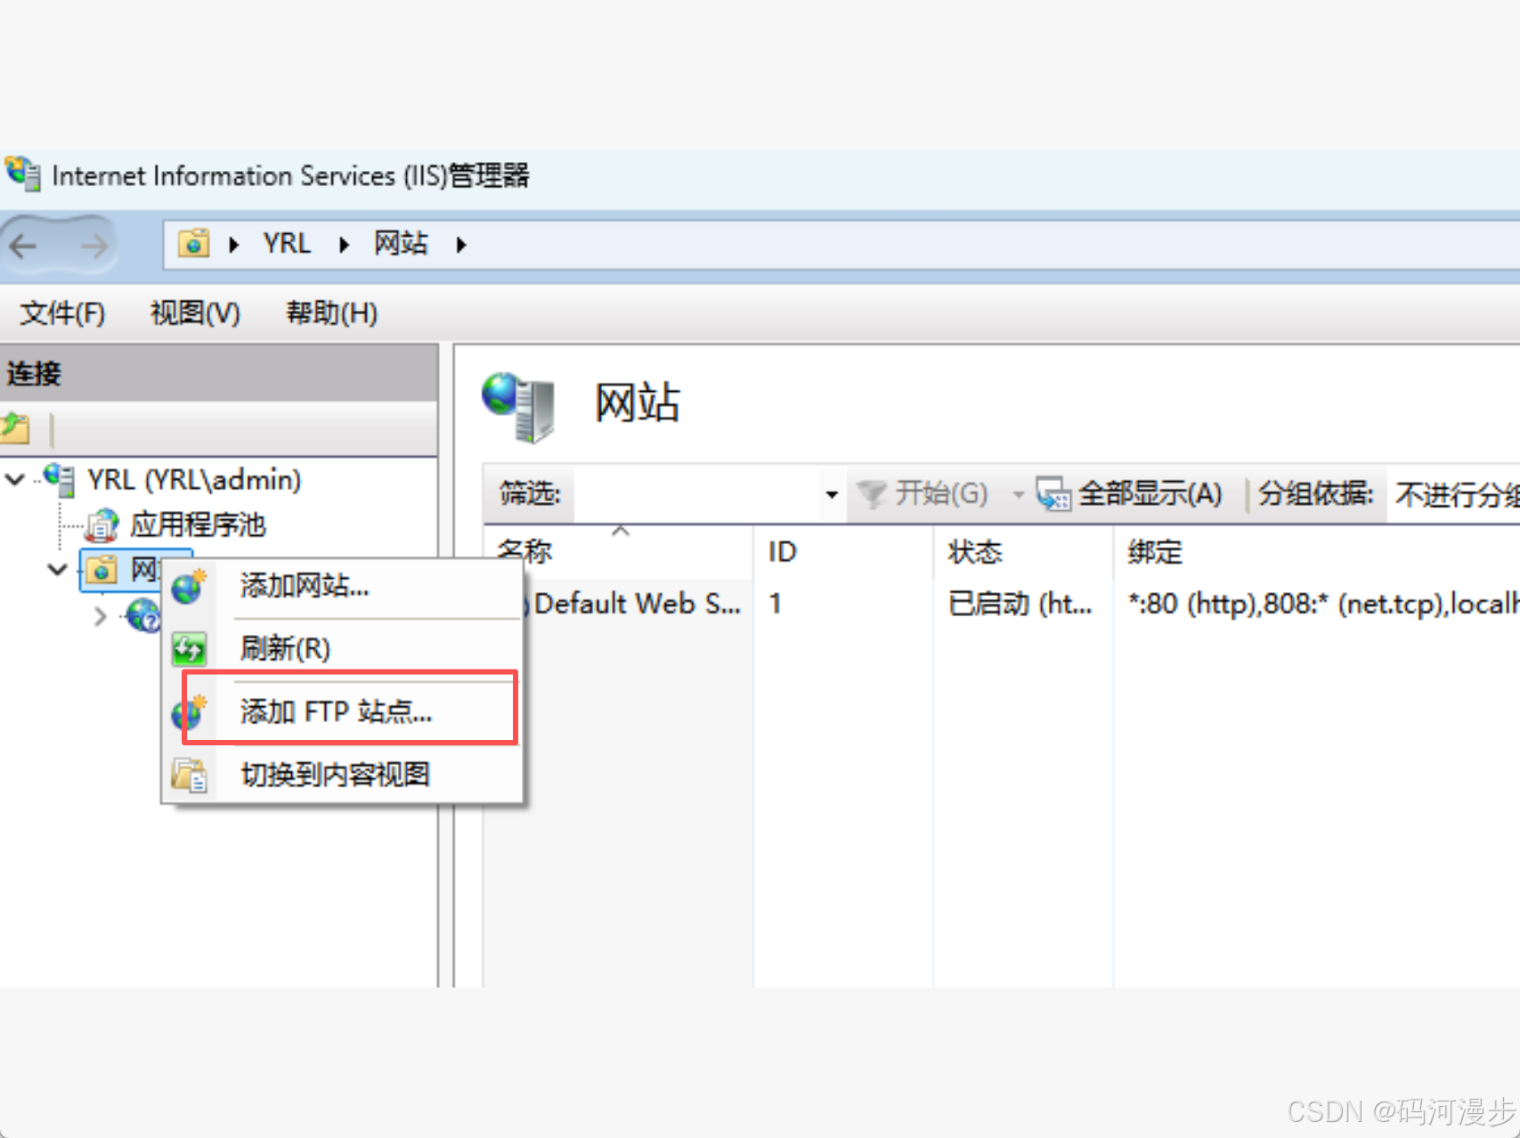The image size is (1520, 1138).
Task: Click the globe icon beside 添加 FTP 站点
Action: click(189, 712)
